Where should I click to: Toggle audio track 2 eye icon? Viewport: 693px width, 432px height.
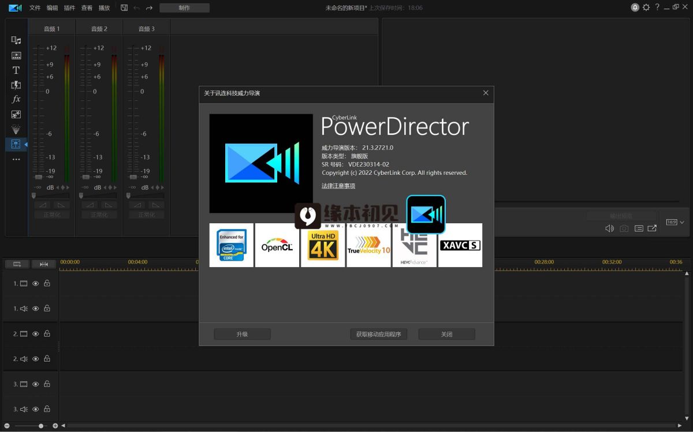point(35,359)
